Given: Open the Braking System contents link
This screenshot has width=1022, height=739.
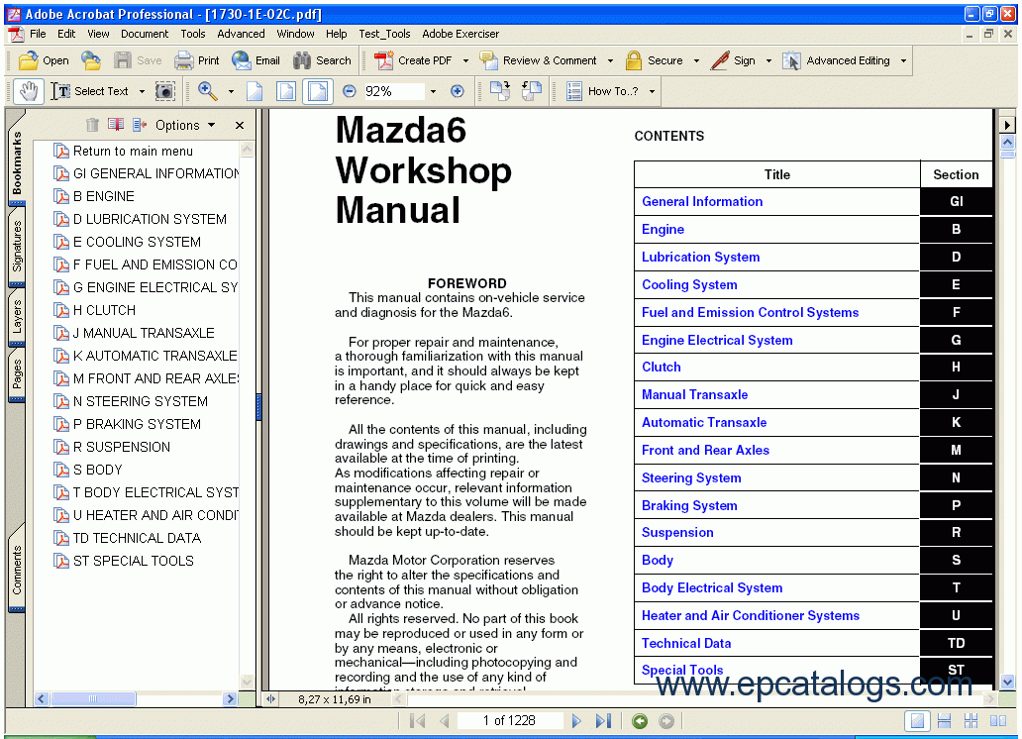Looking at the screenshot, I should click(x=689, y=505).
